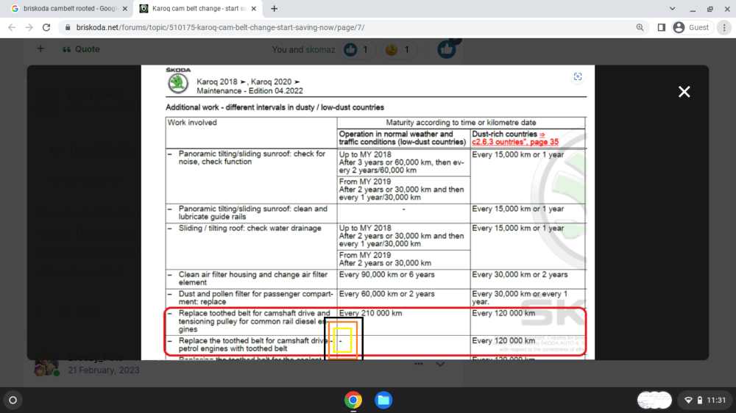This screenshot has height=413, width=736.
Task: Click 'Additional work - different intervals' heading
Action: tap(275, 107)
